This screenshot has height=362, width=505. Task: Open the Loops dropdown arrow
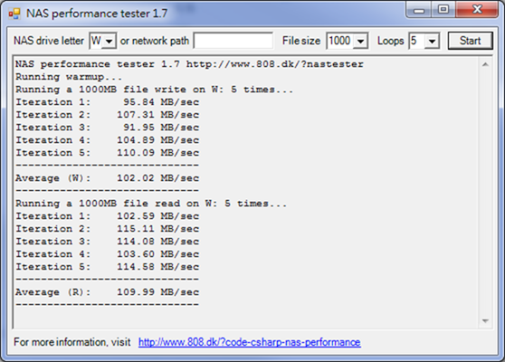[432, 41]
